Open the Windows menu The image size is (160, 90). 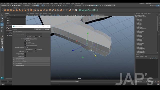point(25,3)
